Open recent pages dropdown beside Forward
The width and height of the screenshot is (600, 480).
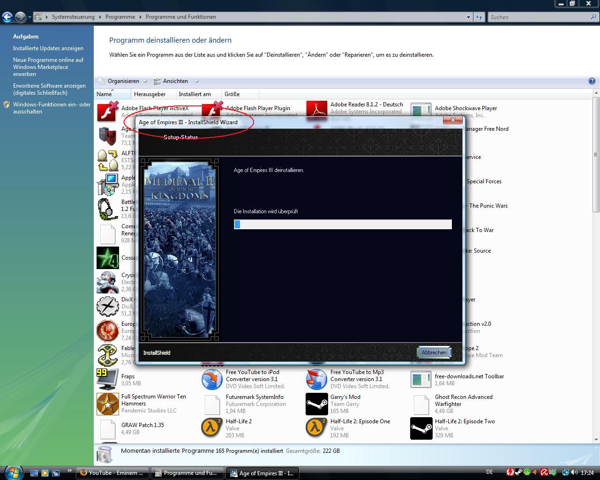click(x=29, y=17)
